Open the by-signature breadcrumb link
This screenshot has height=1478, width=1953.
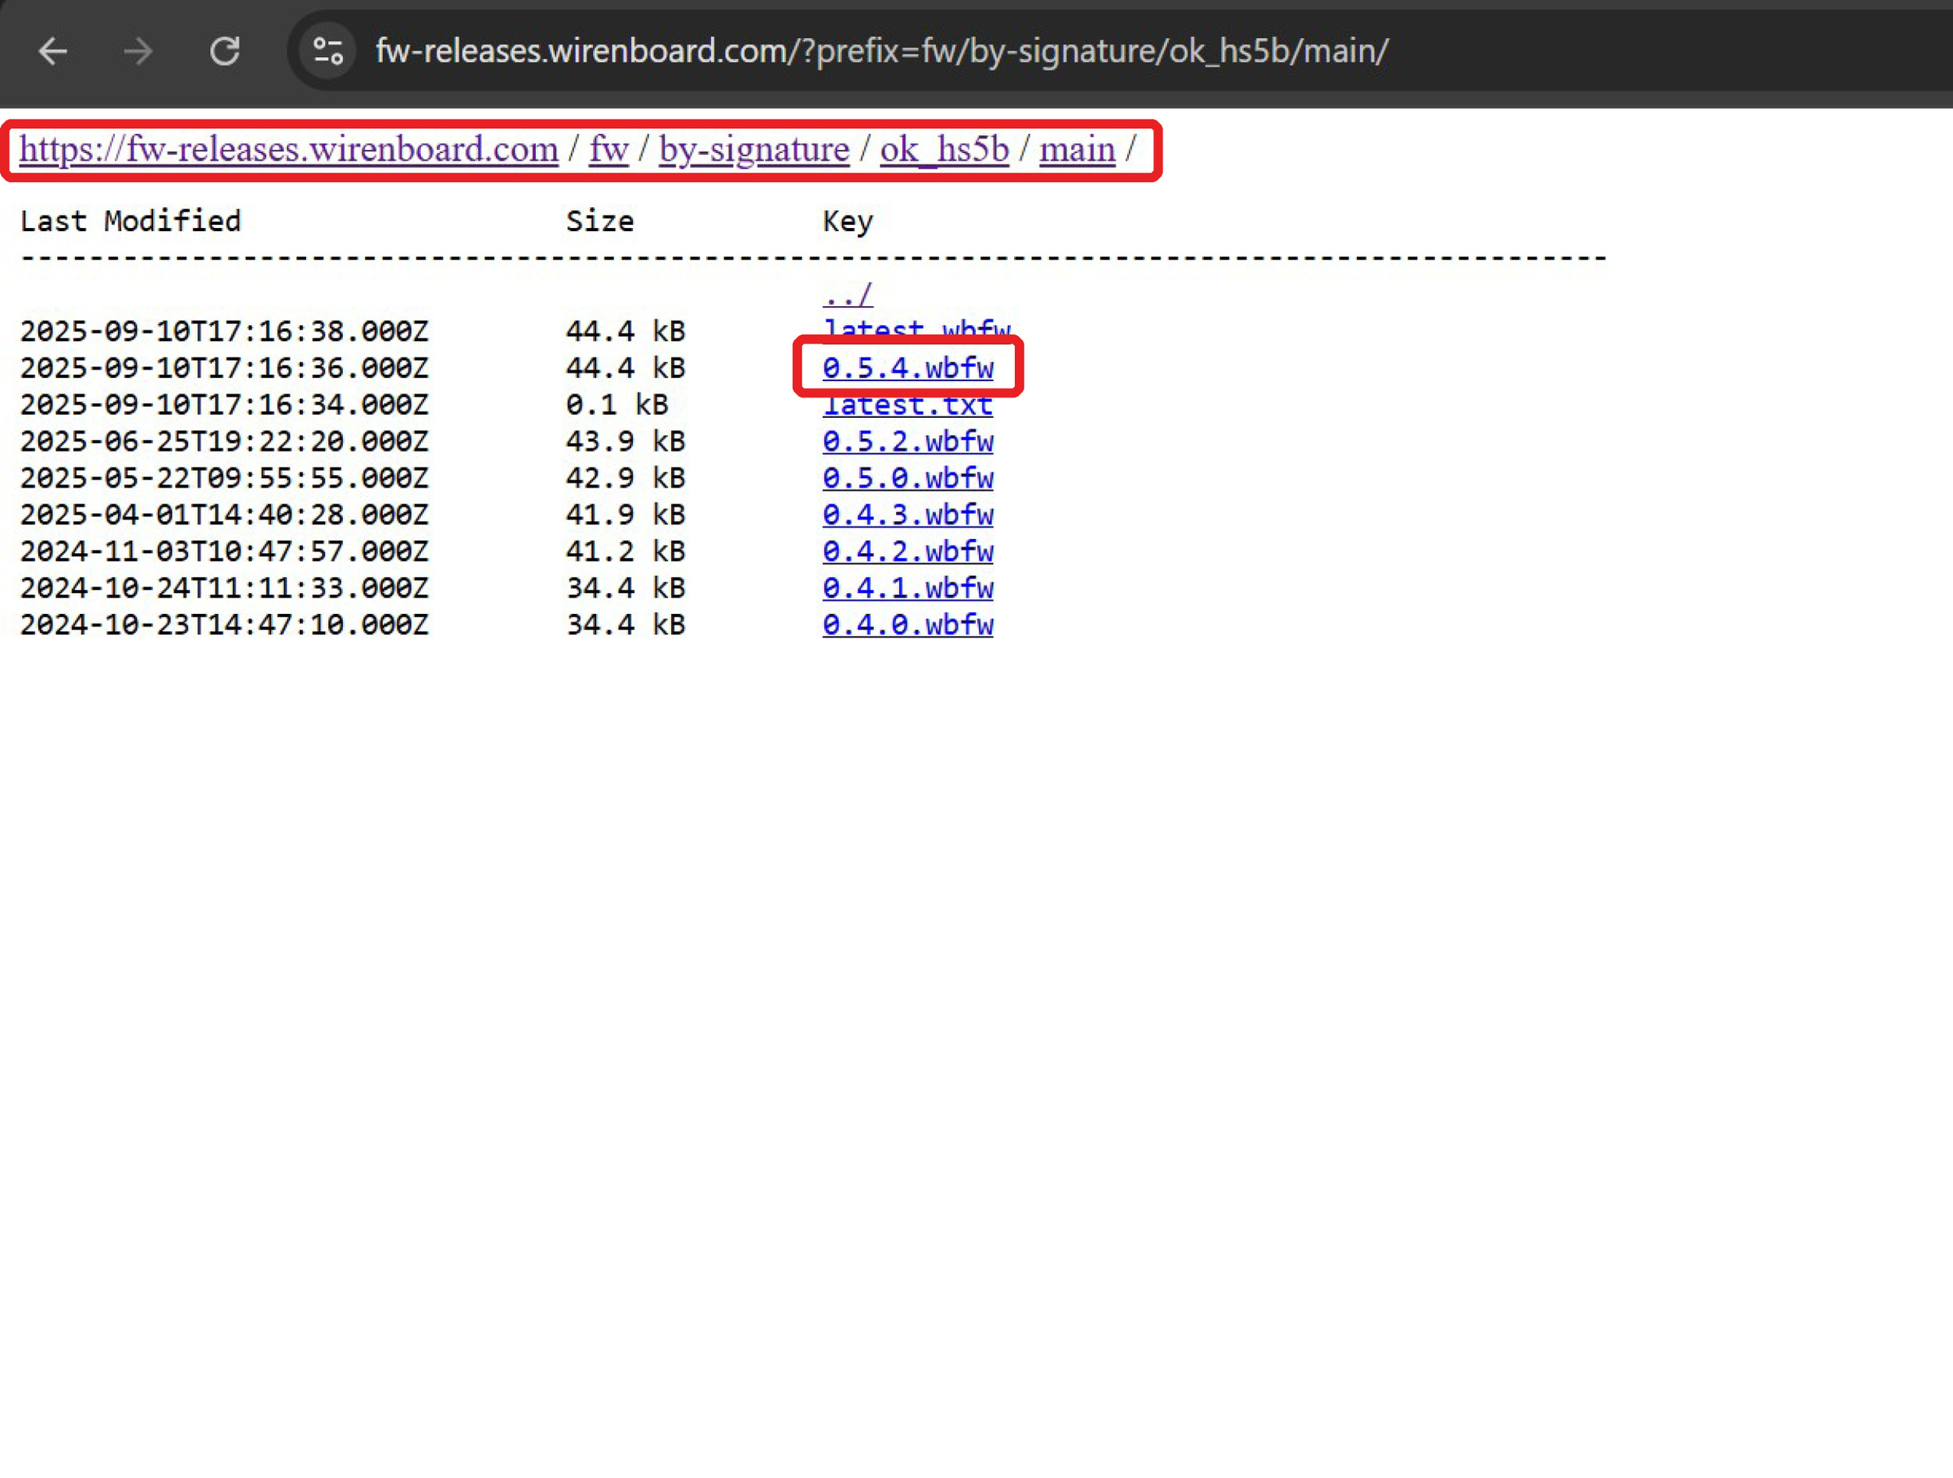click(754, 149)
